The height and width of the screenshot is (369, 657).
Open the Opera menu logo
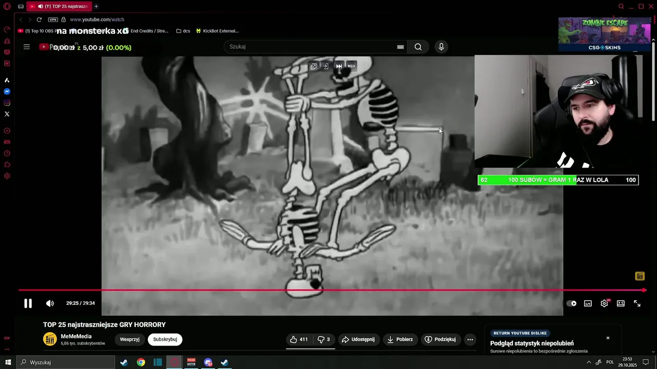(x=7, y=7)
